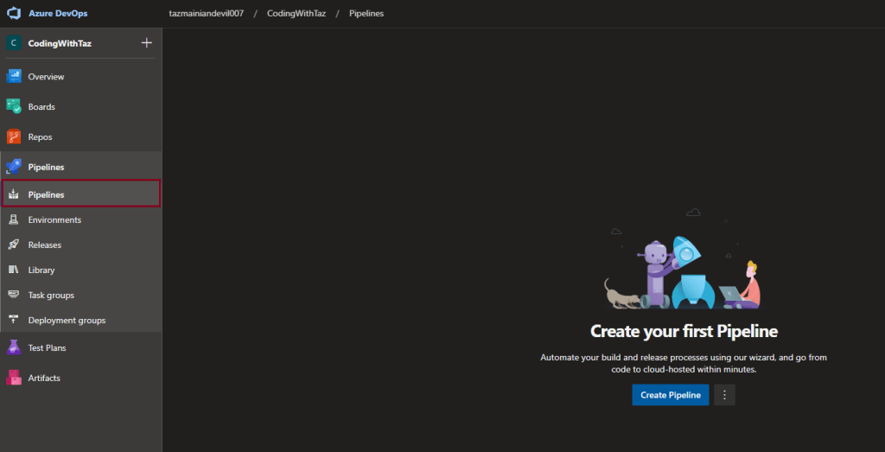Open more options next to Create Pipeline

pos(725,395)
